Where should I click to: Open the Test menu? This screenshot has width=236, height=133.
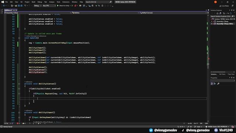(x=46, y=2)
